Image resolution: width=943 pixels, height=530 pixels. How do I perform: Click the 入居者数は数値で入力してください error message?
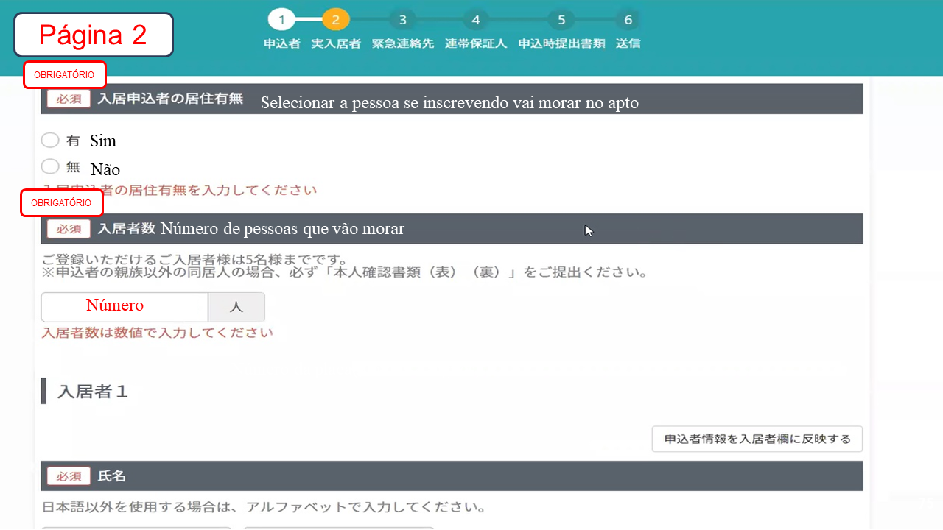[157, 333]
